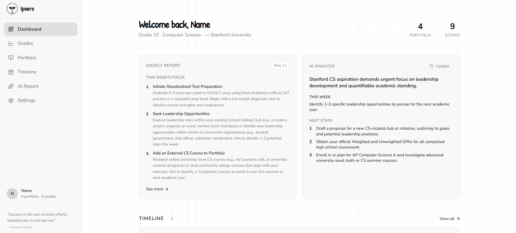Click the Update button in AI Analysis

pyautogui.click(x=439, y=66)
